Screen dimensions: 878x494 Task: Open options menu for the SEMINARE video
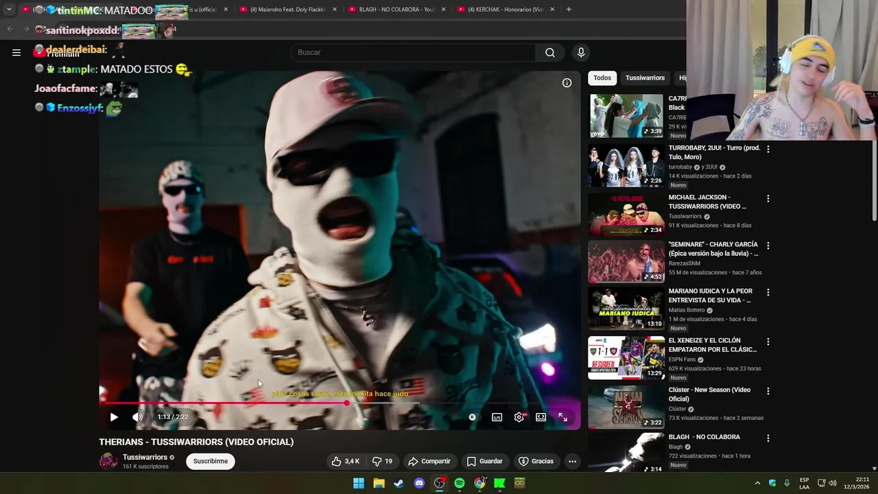(768, 245)
